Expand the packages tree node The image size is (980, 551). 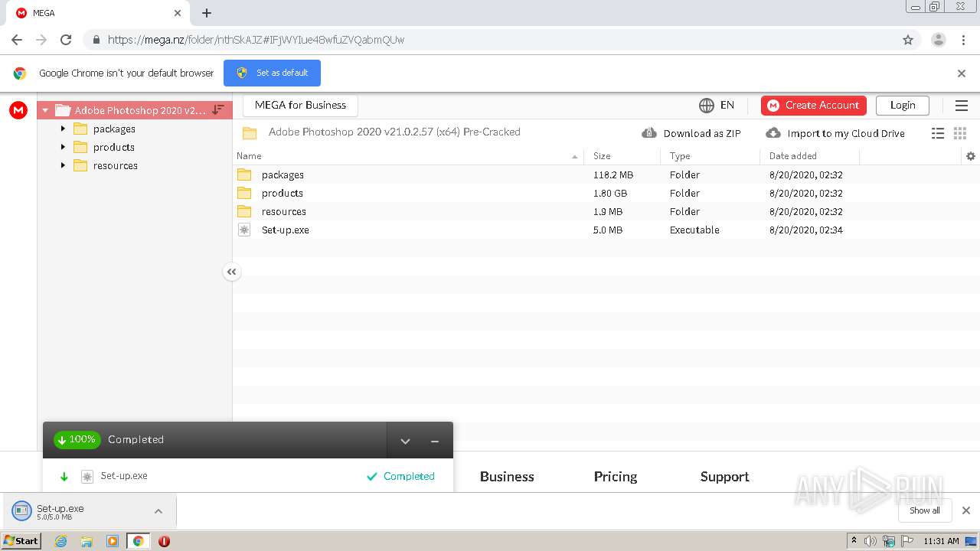click(x=63, y=129)
